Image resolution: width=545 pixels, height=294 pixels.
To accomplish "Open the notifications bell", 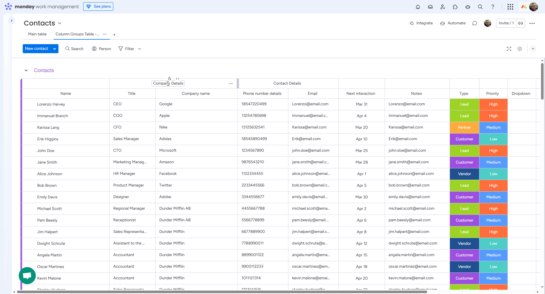I will [x=418, y=7].
